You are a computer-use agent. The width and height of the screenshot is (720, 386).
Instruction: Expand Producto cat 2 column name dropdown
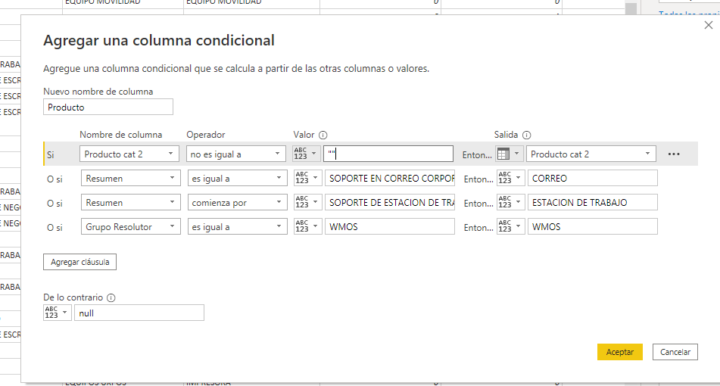pos(129,154)
